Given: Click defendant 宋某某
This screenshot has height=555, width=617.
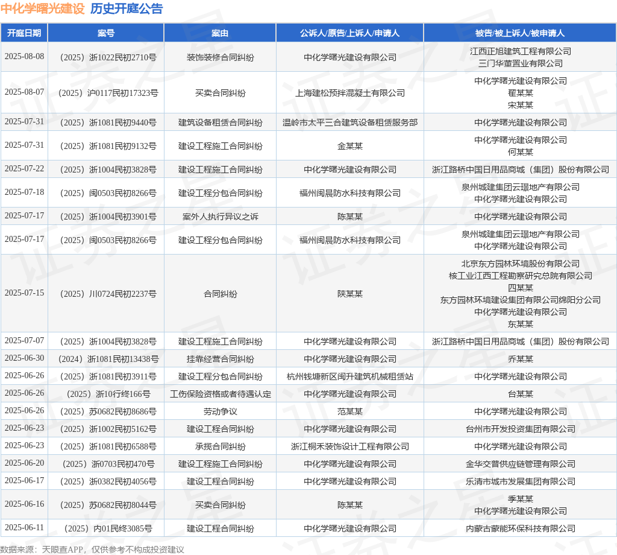Looking at the screenshot, I should (520, 105).
